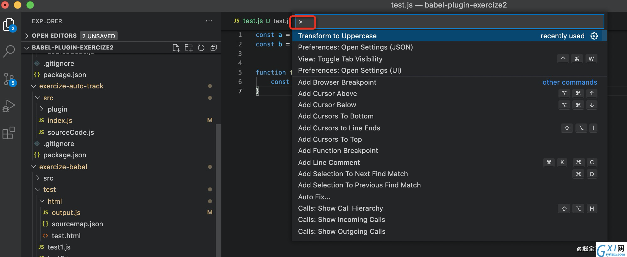Select Add Function Breakpoint command
Image resolution: width=627 pixels, height=257 pixels.
point(449,150)
